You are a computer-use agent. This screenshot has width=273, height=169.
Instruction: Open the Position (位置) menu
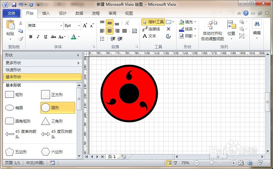click(x=231, y=30)
